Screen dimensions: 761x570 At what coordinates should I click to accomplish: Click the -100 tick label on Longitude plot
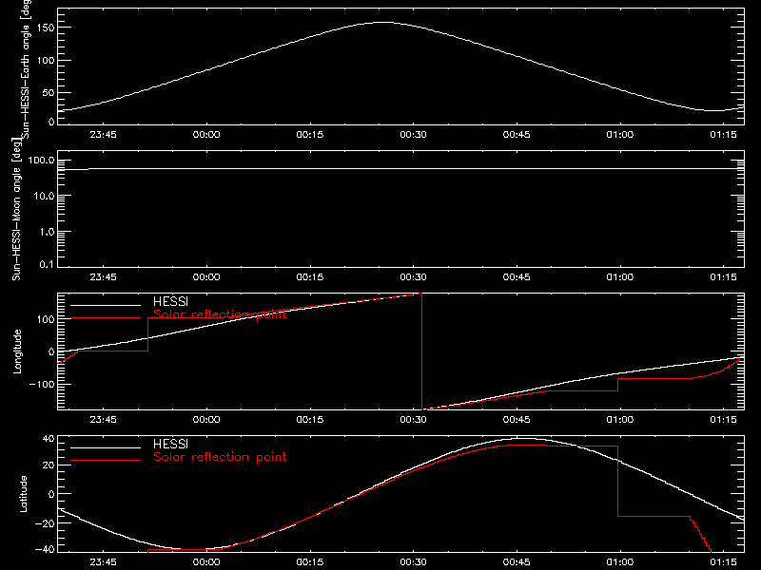pos(41,385)
